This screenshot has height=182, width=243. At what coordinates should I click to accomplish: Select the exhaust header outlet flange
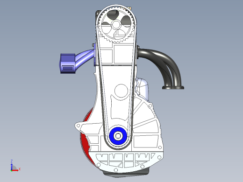click(173, 88)
